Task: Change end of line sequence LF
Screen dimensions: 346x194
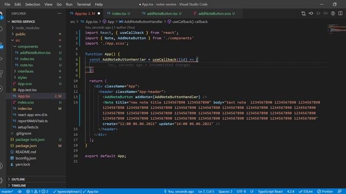Action: coord(252,192)
